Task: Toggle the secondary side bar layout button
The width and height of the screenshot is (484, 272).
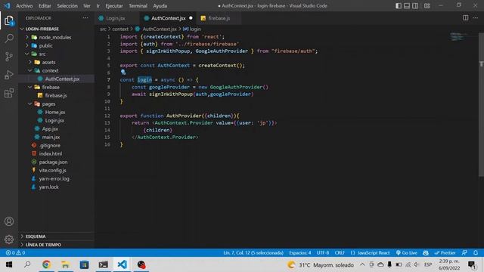Action: coord(415,6)
